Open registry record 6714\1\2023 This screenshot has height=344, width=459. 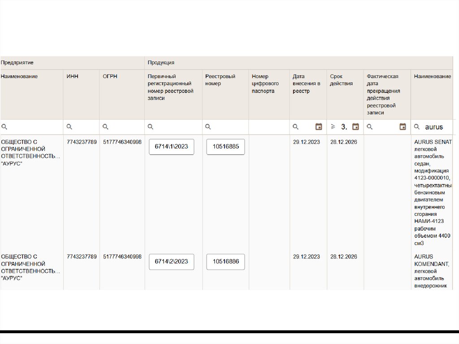point(172,147)
